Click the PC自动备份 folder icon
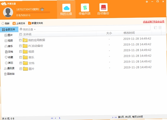This screenshot has width=167, height=120. 25,46
